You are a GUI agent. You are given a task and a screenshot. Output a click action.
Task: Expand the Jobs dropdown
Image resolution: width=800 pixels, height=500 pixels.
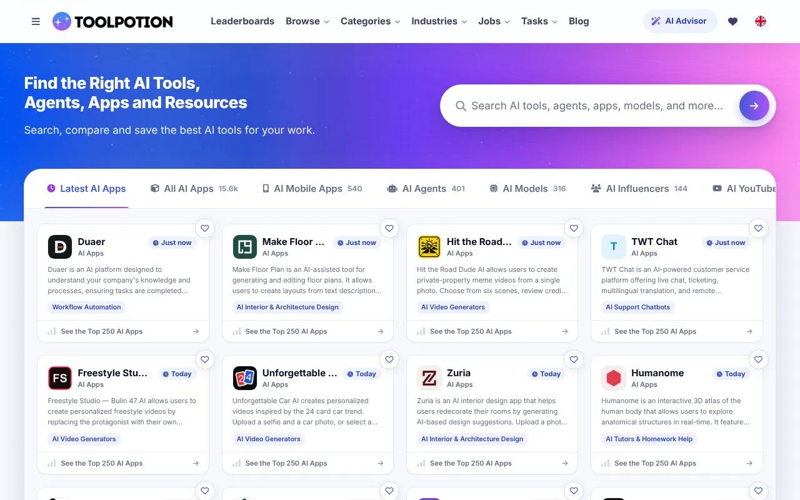coord(494,21)
